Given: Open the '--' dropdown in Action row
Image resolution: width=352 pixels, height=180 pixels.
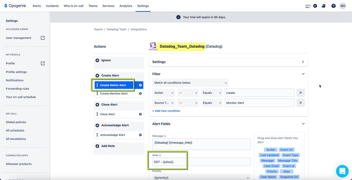Looking at the screenshot, I should pyautogui.click(x=188, y=93).
